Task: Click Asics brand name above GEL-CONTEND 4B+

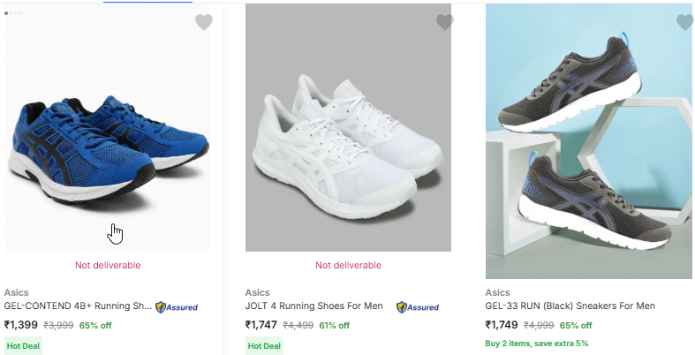Action: click(x=16, y=292)
